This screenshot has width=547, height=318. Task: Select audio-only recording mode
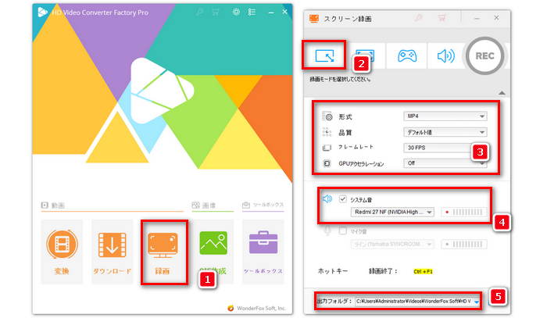coord(446,55)
